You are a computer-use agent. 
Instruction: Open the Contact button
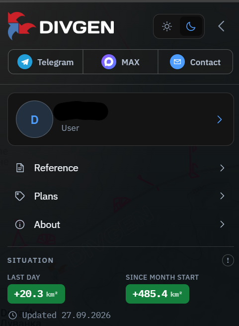click(x=195, y=62)
